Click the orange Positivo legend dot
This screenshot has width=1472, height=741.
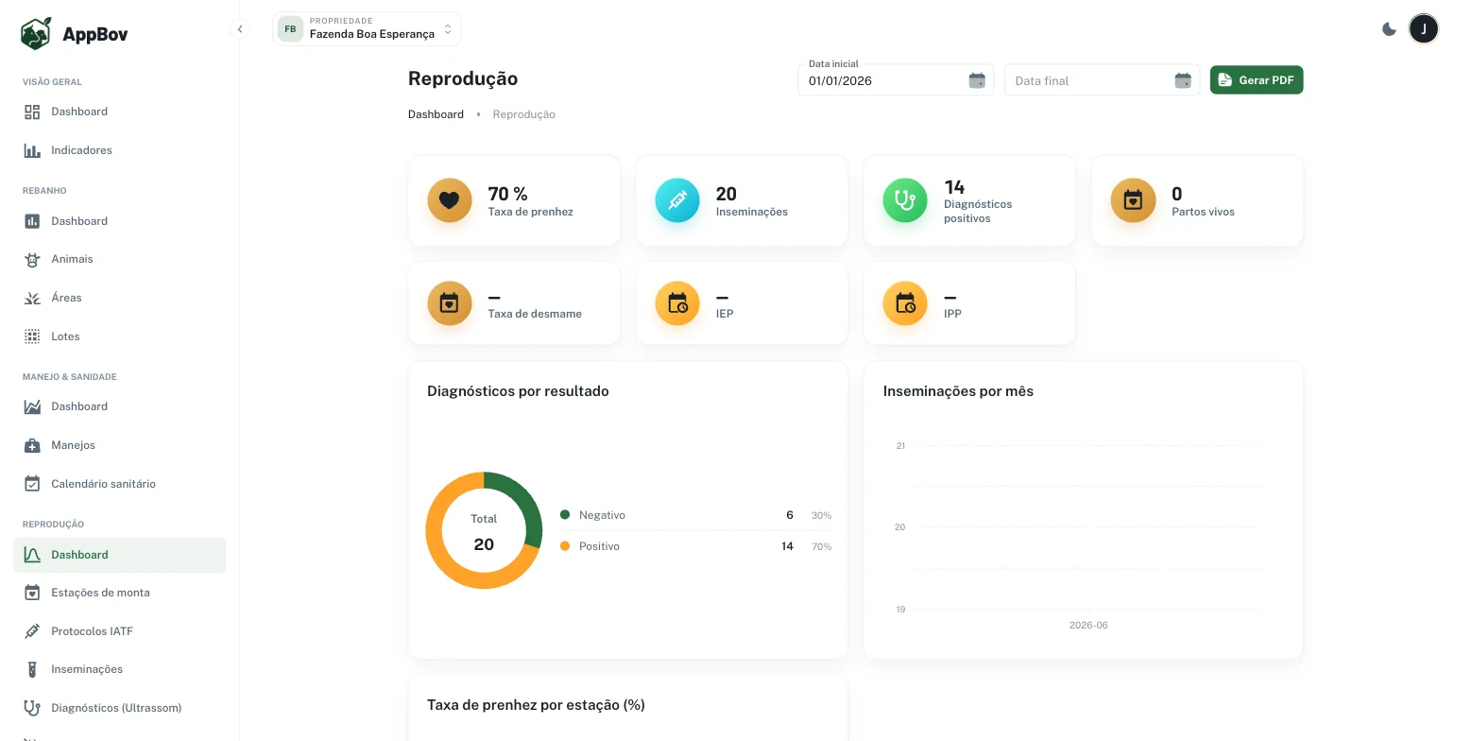coord(565,546)
